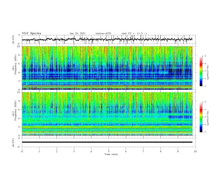Click time axis tick label '5'
The image size is (220, 170).
coord(109,151)
